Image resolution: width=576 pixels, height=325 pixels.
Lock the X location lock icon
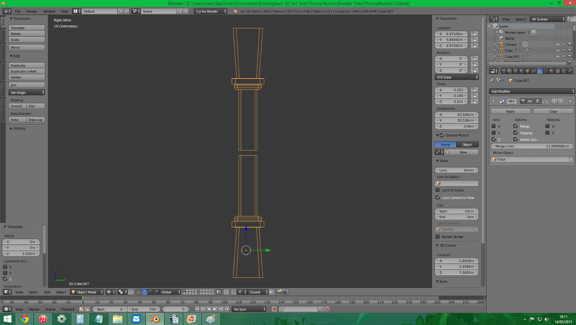pos(474,34)
